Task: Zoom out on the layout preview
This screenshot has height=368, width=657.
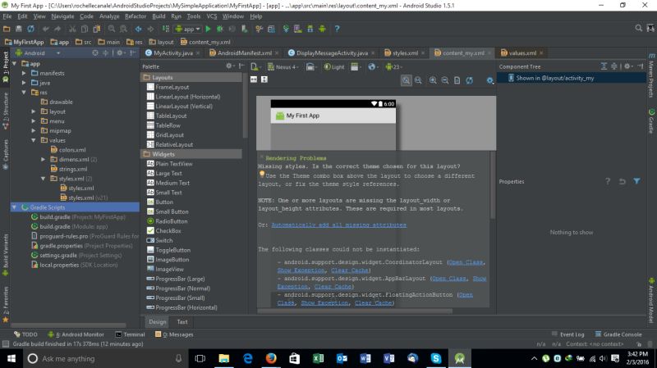Action: tap(445, 80)
